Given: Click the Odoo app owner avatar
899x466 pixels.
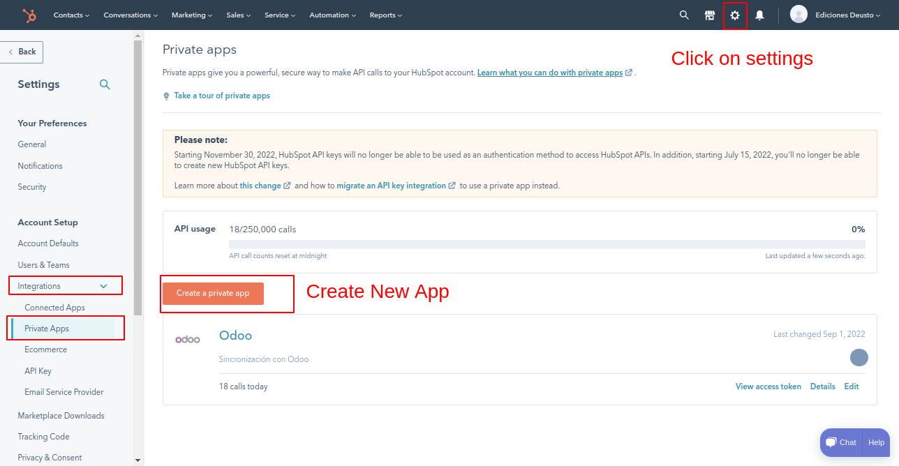Looking at the screenshot, I should 859,357.
